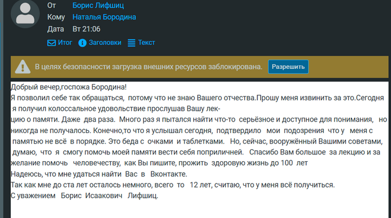Click the Кому field label
This screenshot has height=218, width=391.
pos(56,17)
